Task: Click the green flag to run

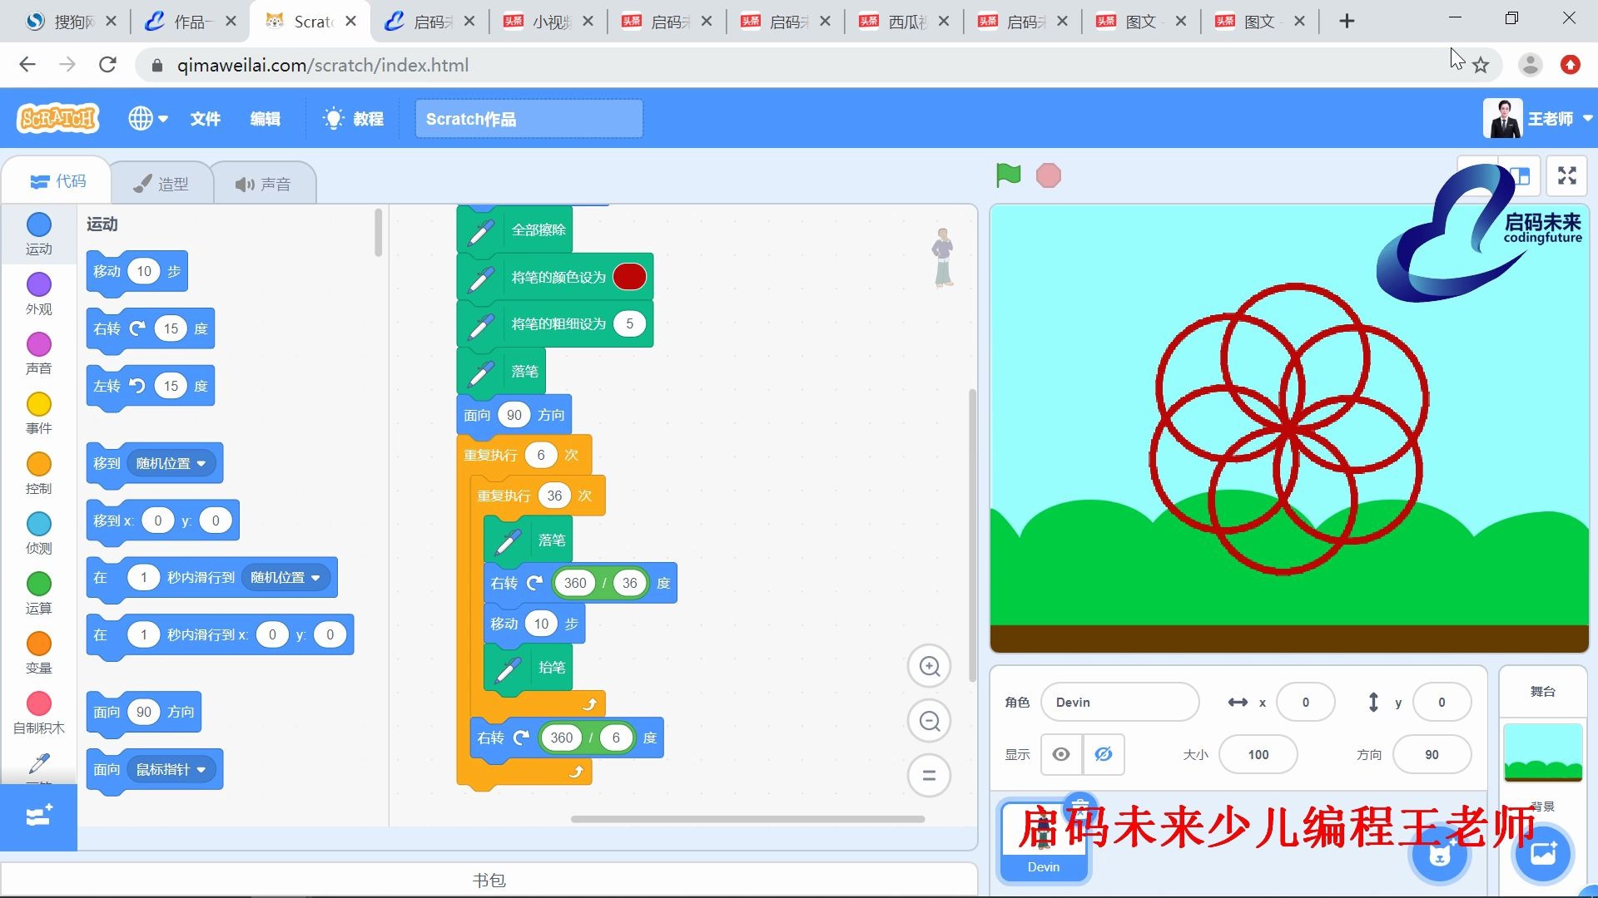Action: [x=1008, y=175]
